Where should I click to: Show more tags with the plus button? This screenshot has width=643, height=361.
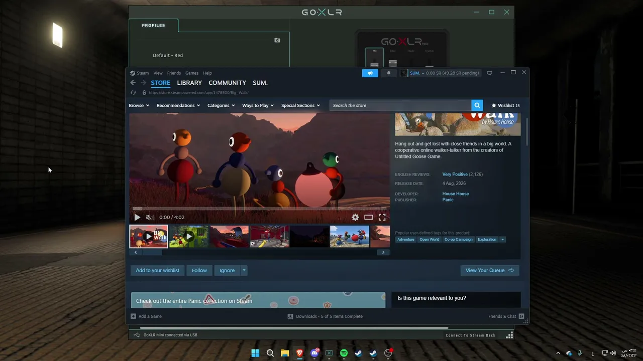502,240
